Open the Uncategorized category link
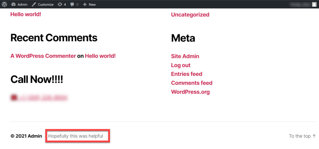Viewport: 319px width, 149px height. coord(190,15)
